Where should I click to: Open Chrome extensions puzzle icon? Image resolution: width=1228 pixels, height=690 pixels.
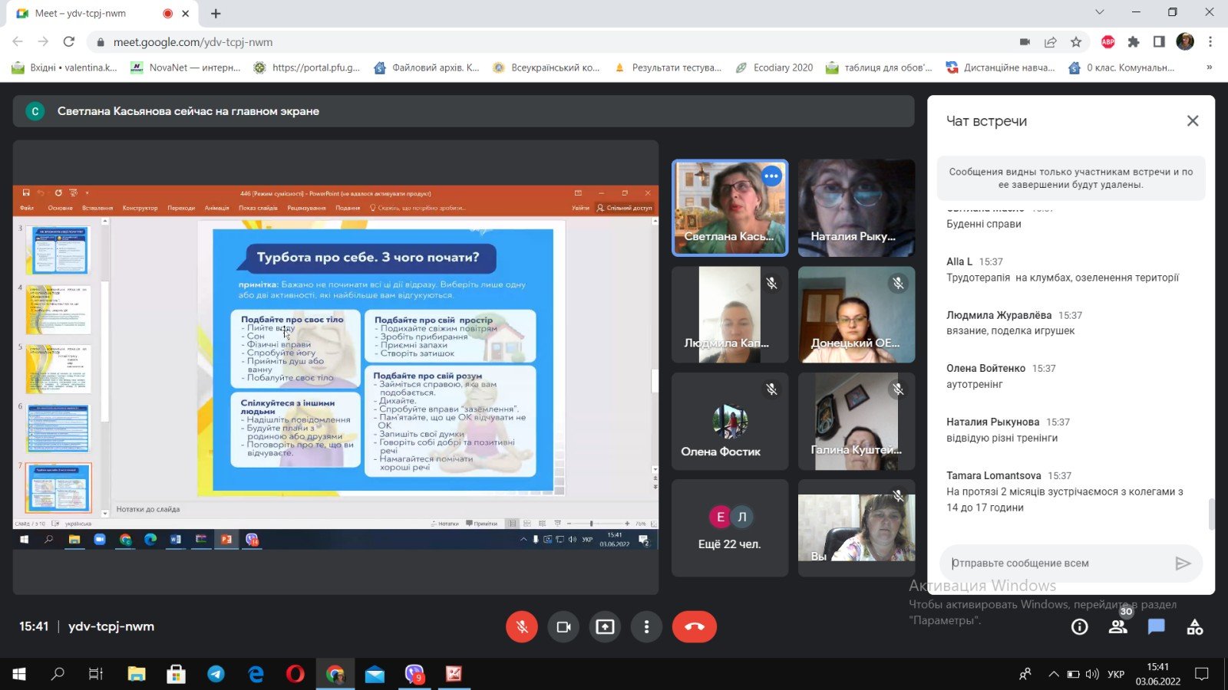[1134, 42]
